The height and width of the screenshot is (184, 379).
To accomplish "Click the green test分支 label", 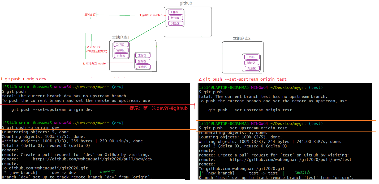I will [303, 172].
